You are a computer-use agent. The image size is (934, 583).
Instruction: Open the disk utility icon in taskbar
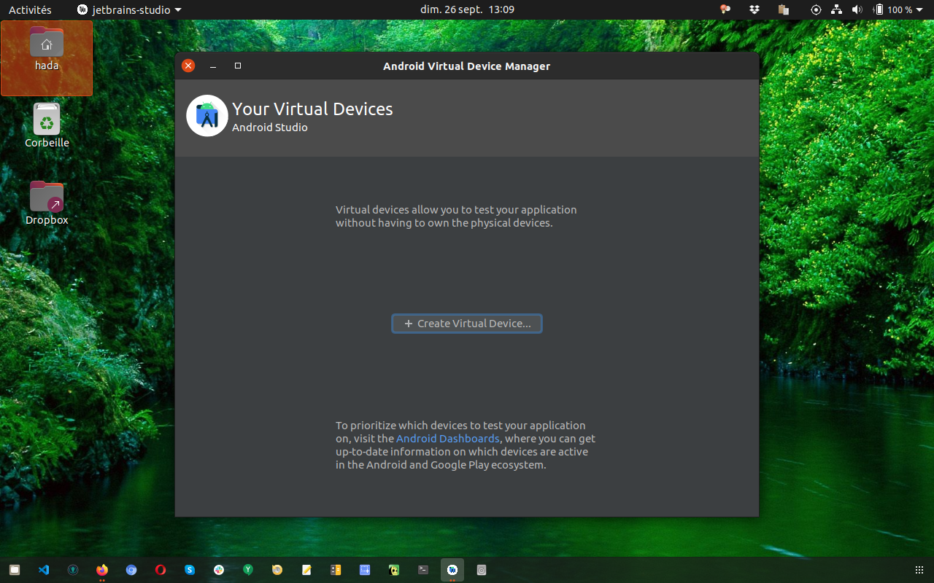482,570
